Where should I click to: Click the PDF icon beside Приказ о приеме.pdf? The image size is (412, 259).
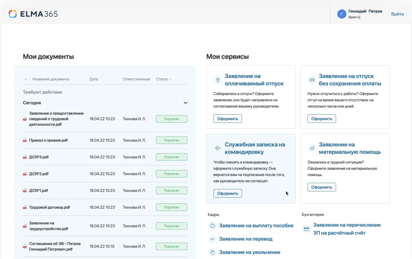click(x=25, y=140)
